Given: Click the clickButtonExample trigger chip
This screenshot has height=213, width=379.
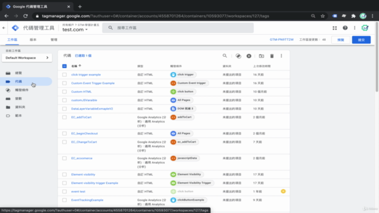Looking at the screenshot, I should click(x=188, y=200).
